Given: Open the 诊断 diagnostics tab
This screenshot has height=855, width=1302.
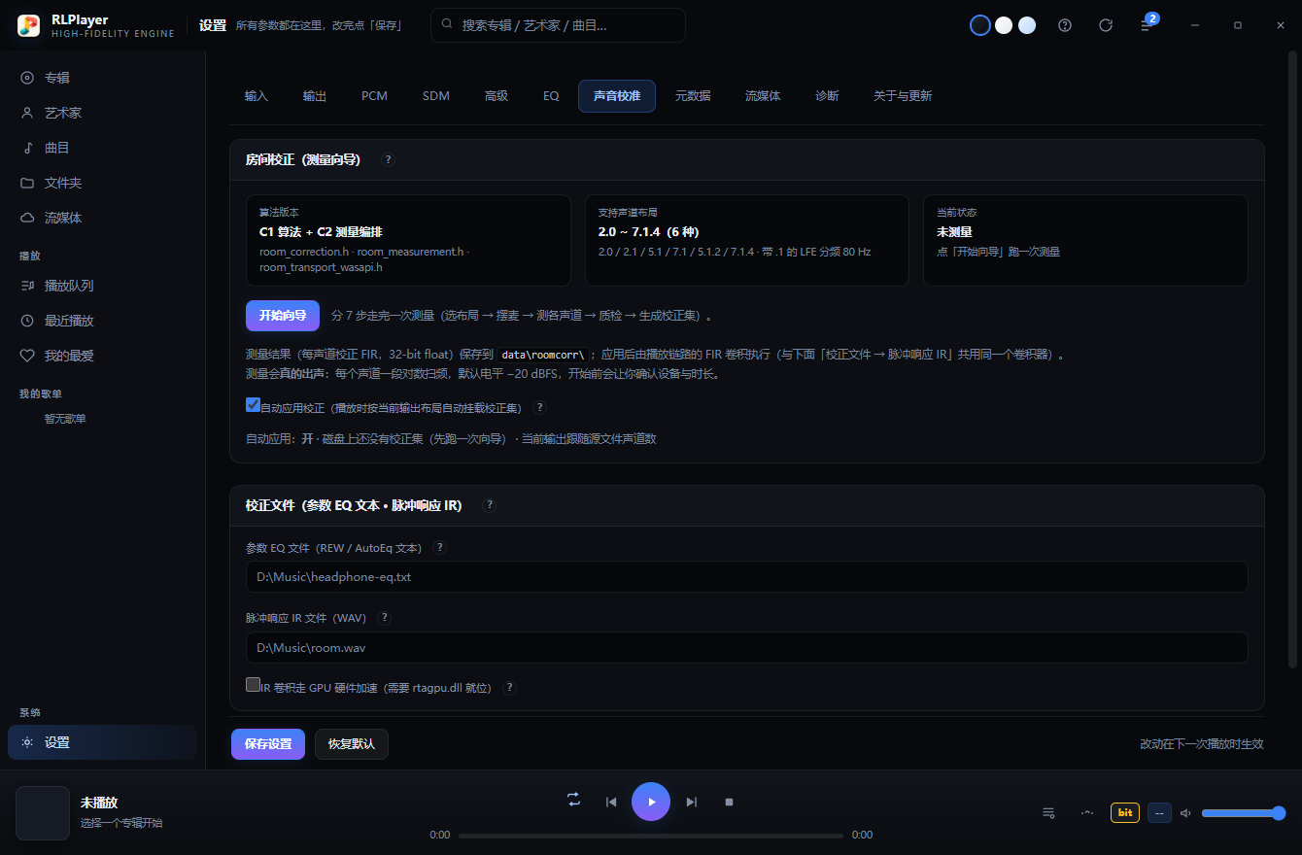Looking at the screenshot, I should click(x=827, y=96).
